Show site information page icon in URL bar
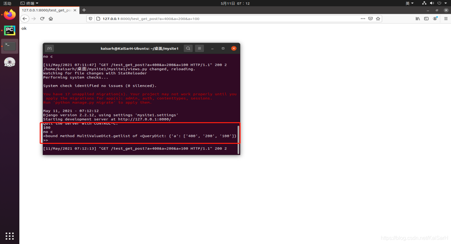 (x=97, y=19)
